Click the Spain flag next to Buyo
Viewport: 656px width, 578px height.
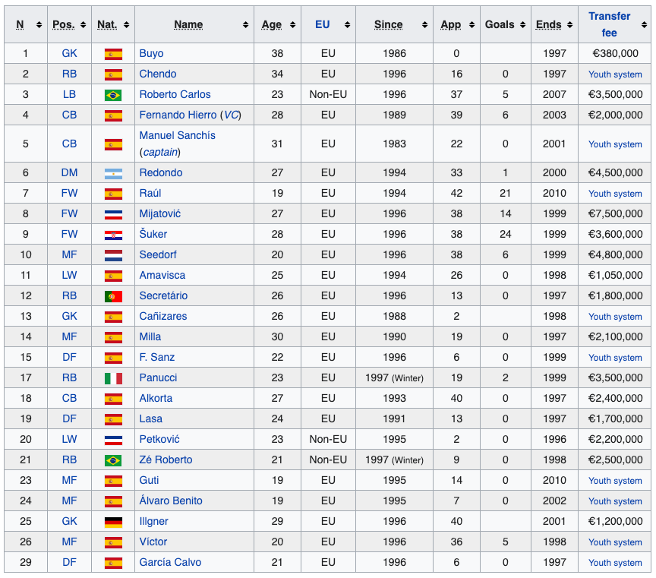point(113,54)
